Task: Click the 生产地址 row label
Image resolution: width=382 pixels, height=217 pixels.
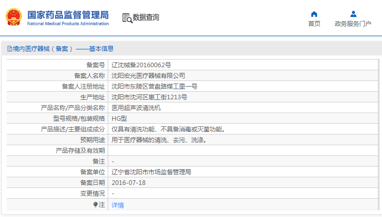Action: [x=92, y=97]
